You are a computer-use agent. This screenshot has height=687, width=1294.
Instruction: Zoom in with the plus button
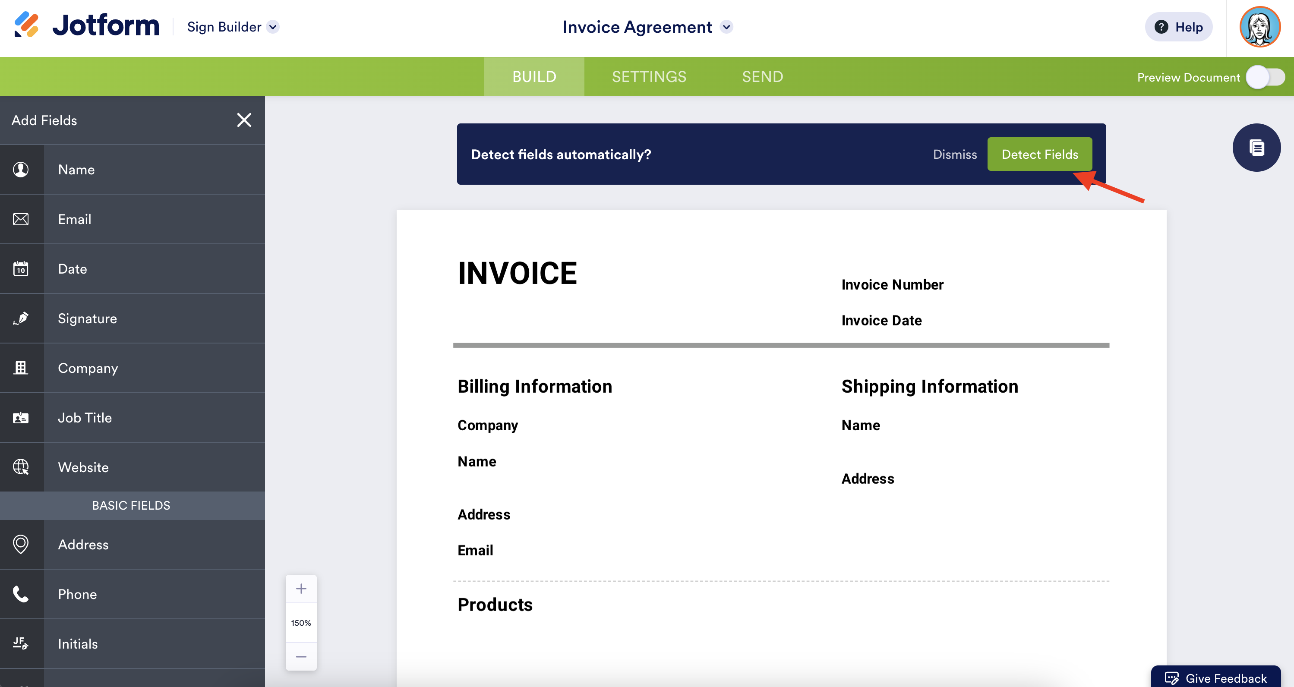[x=301, y=589]
